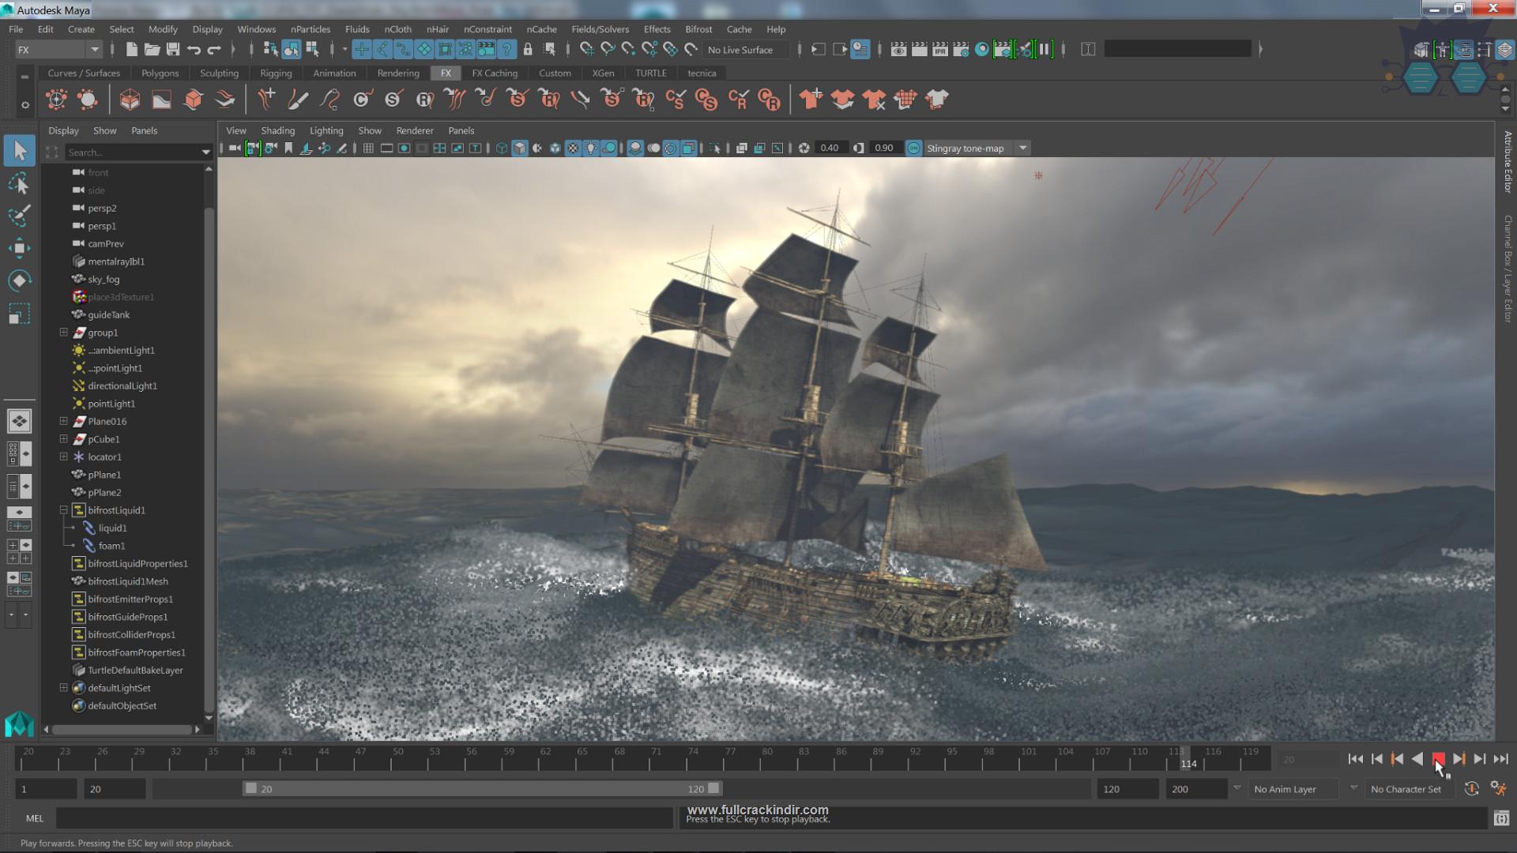Toggle the XGen shelf icon
The height and width of the screenshot is (853, 1517).
point(602,73)
